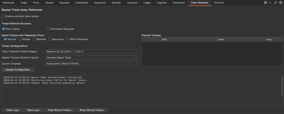284x114 pixels.
Task: Switch to the Repeater tab
Action: pos(64,2)
